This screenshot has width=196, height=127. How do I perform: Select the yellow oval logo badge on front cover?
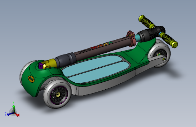click(31, 79)
